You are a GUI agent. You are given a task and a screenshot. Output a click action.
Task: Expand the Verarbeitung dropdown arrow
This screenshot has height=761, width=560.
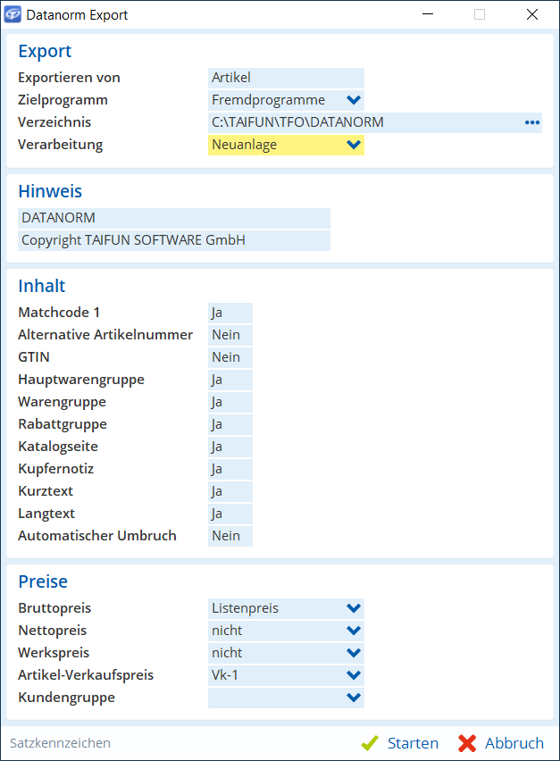point(353,145)
